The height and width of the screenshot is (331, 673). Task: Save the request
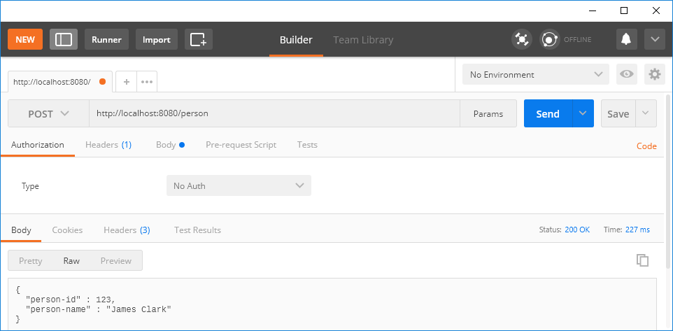pyautogui.click(x=618, y=114)
